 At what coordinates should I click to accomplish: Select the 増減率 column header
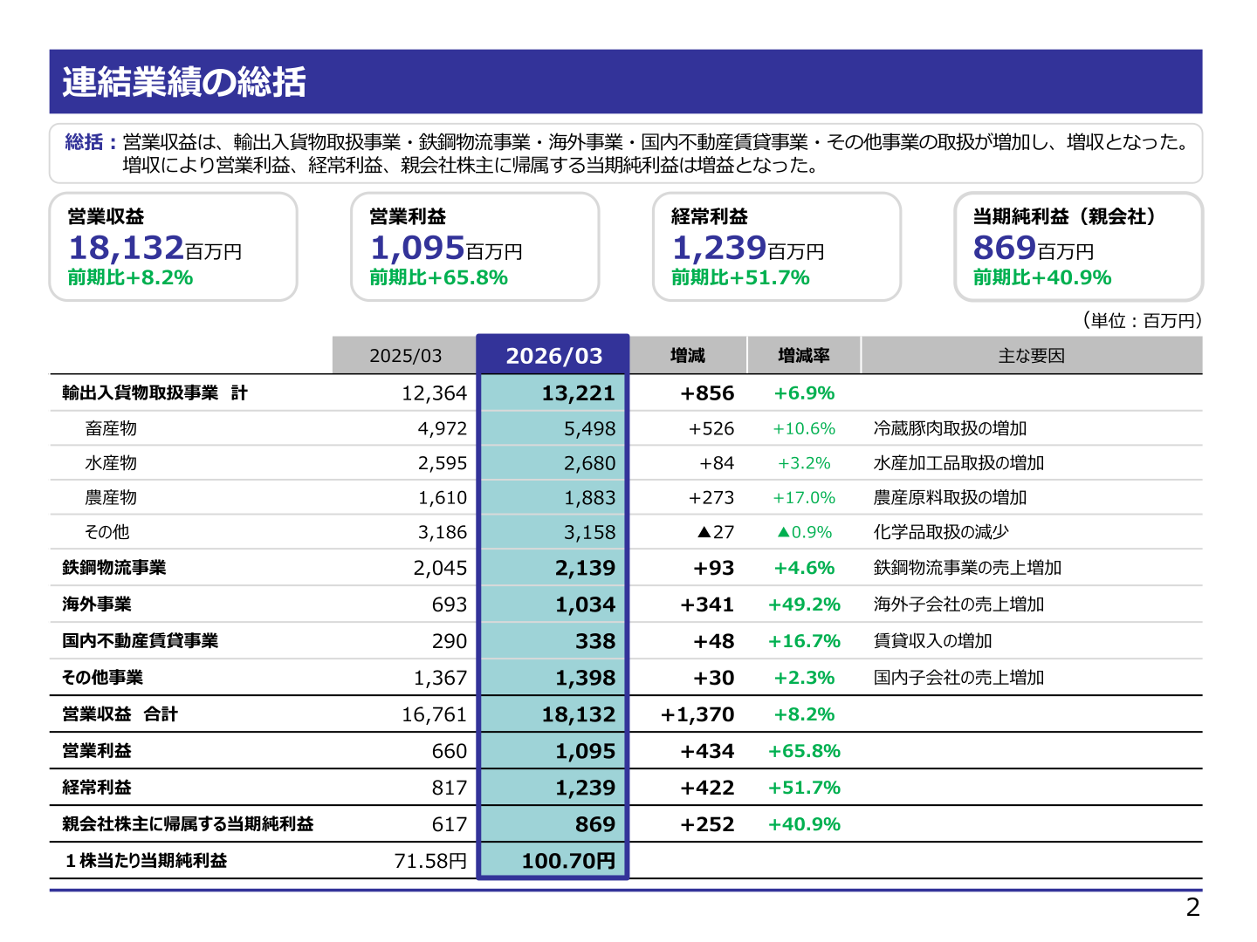804,356
